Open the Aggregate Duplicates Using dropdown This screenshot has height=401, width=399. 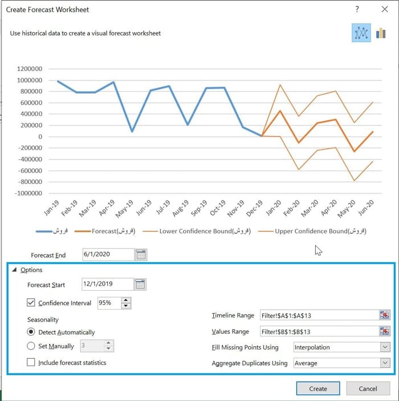point(385,363)
